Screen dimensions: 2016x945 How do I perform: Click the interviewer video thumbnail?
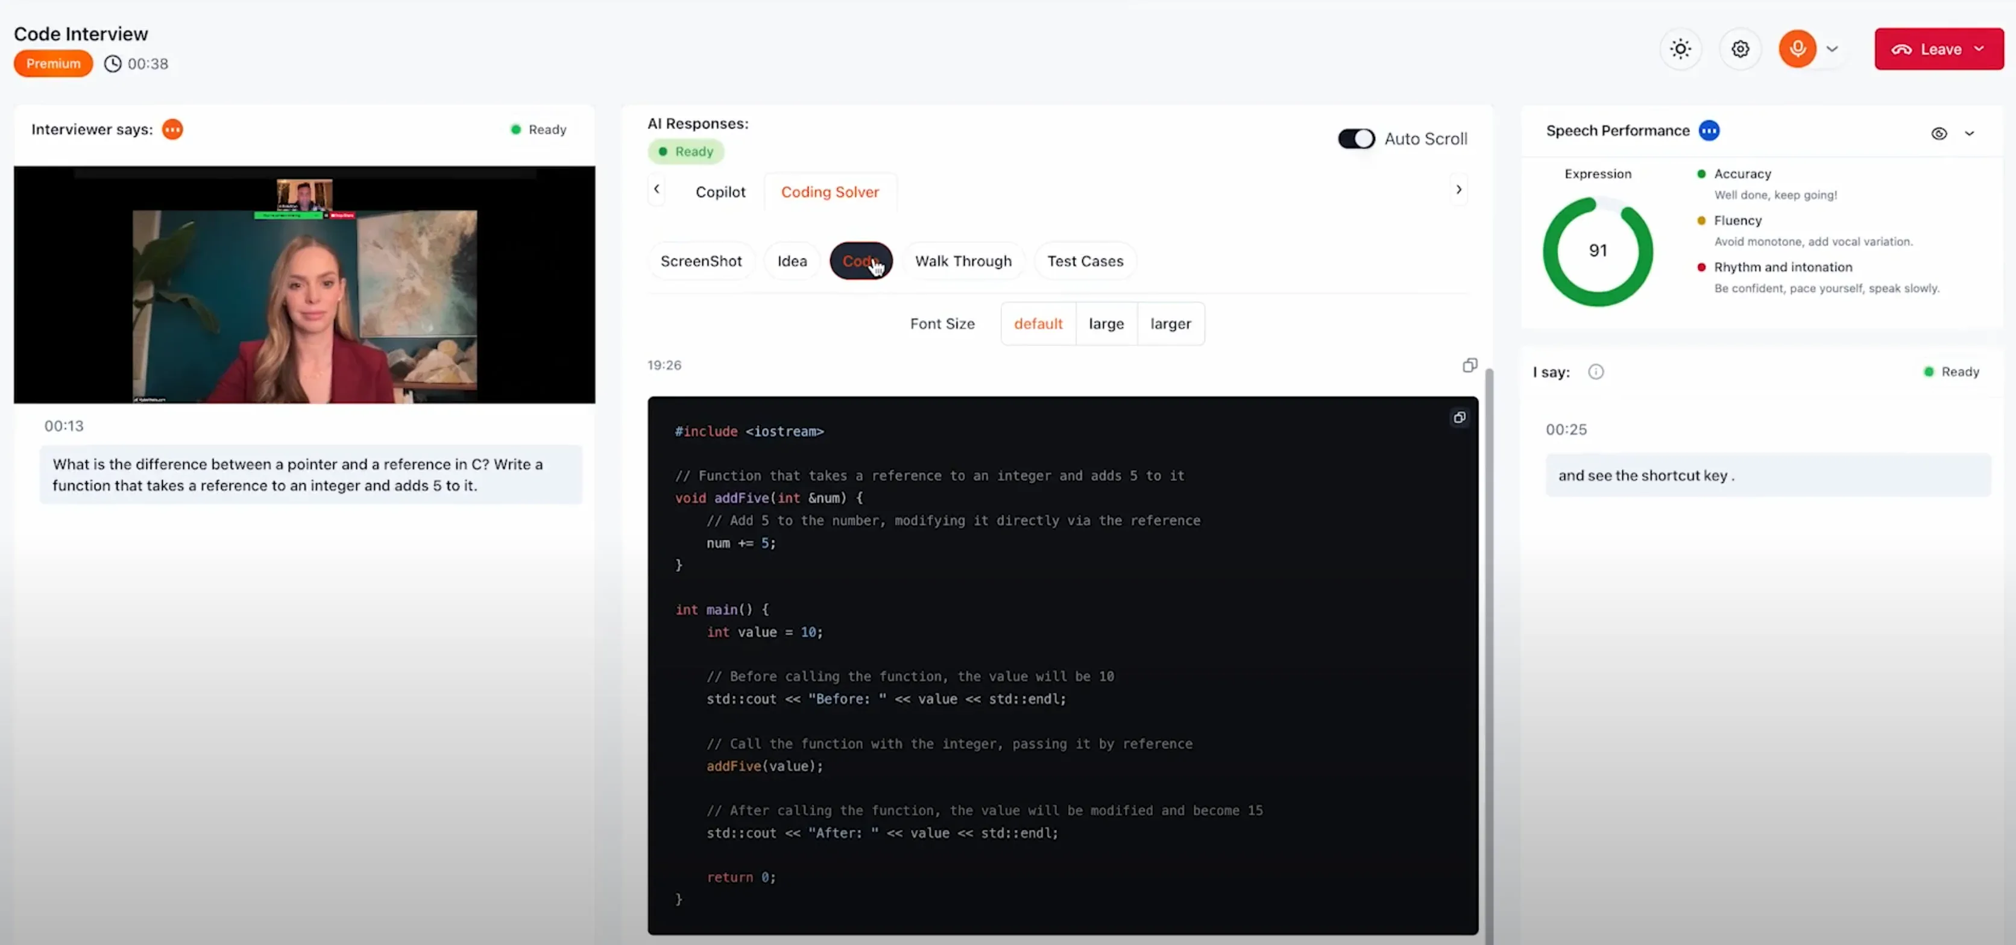point(304,284)
